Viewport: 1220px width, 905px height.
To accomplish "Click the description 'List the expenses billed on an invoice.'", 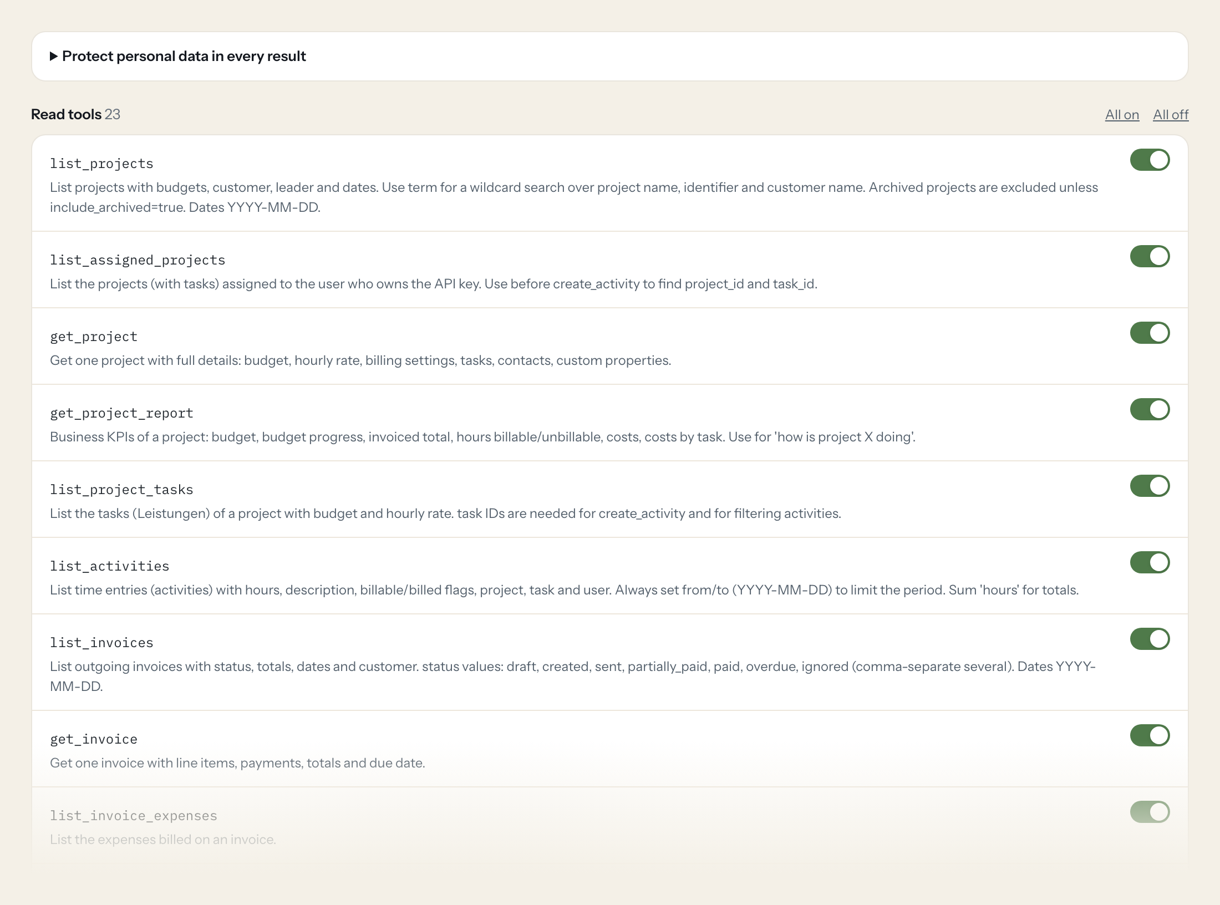I will pos(163,840).
